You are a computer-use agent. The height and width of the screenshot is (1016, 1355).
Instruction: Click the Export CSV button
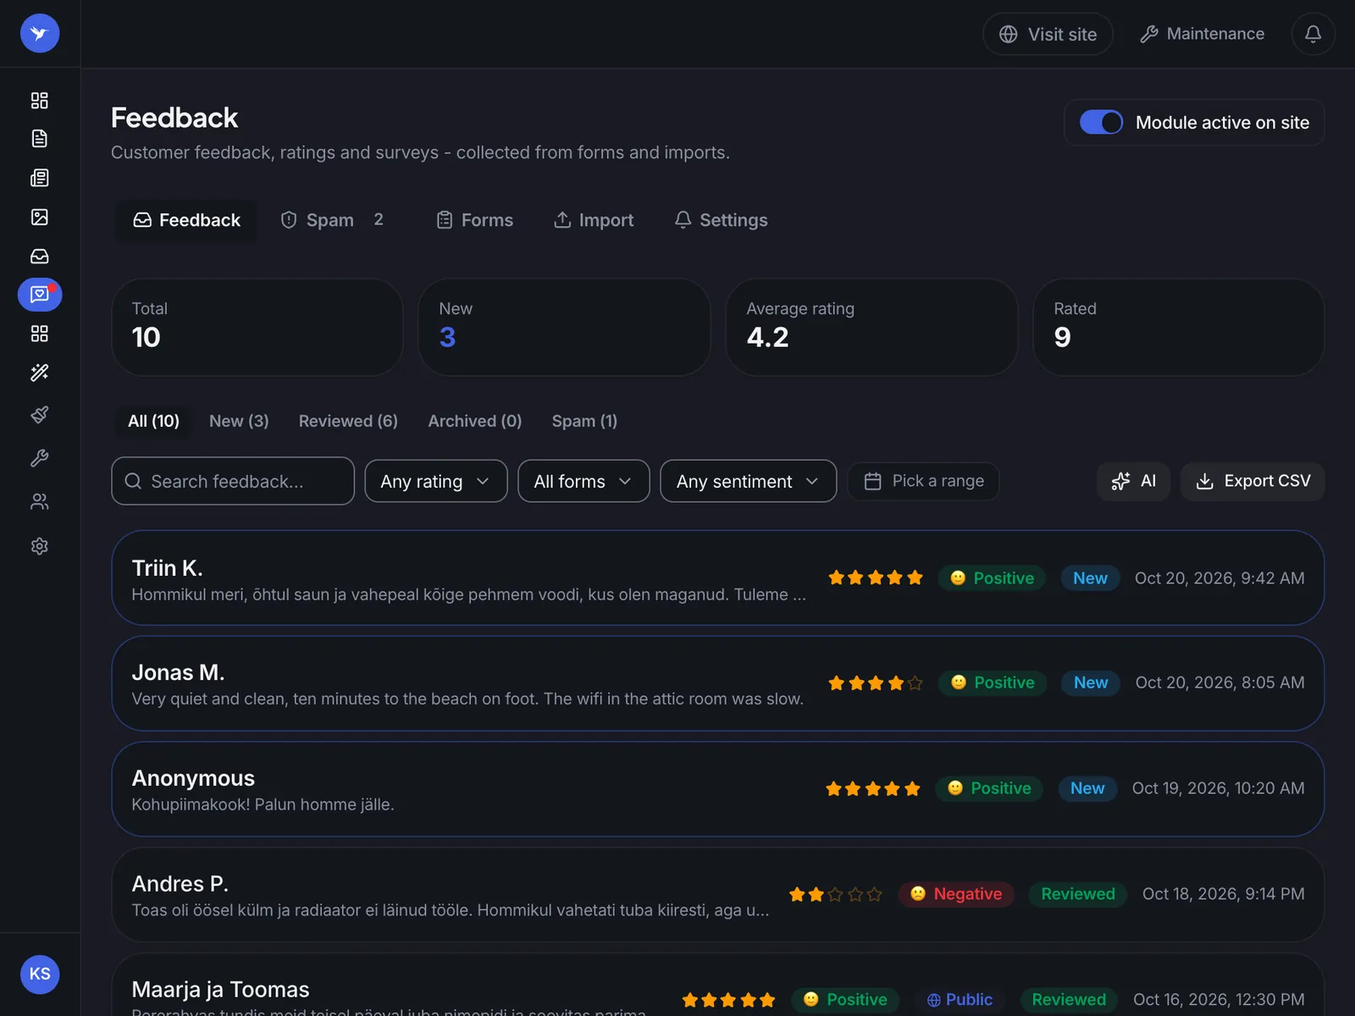pyautogui.click(x=1253, y=481)
